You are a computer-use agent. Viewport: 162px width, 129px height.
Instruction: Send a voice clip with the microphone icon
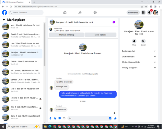pyautogui.click(x=50, y=118)
